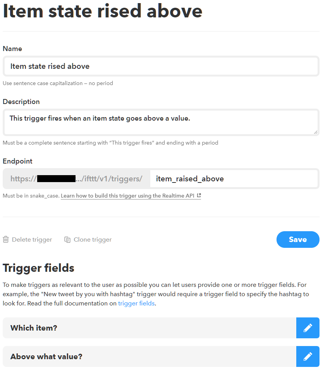Viewport: 323px width, 370px height.
Task: Click the Description field label
Action: [x=21, y=102]
